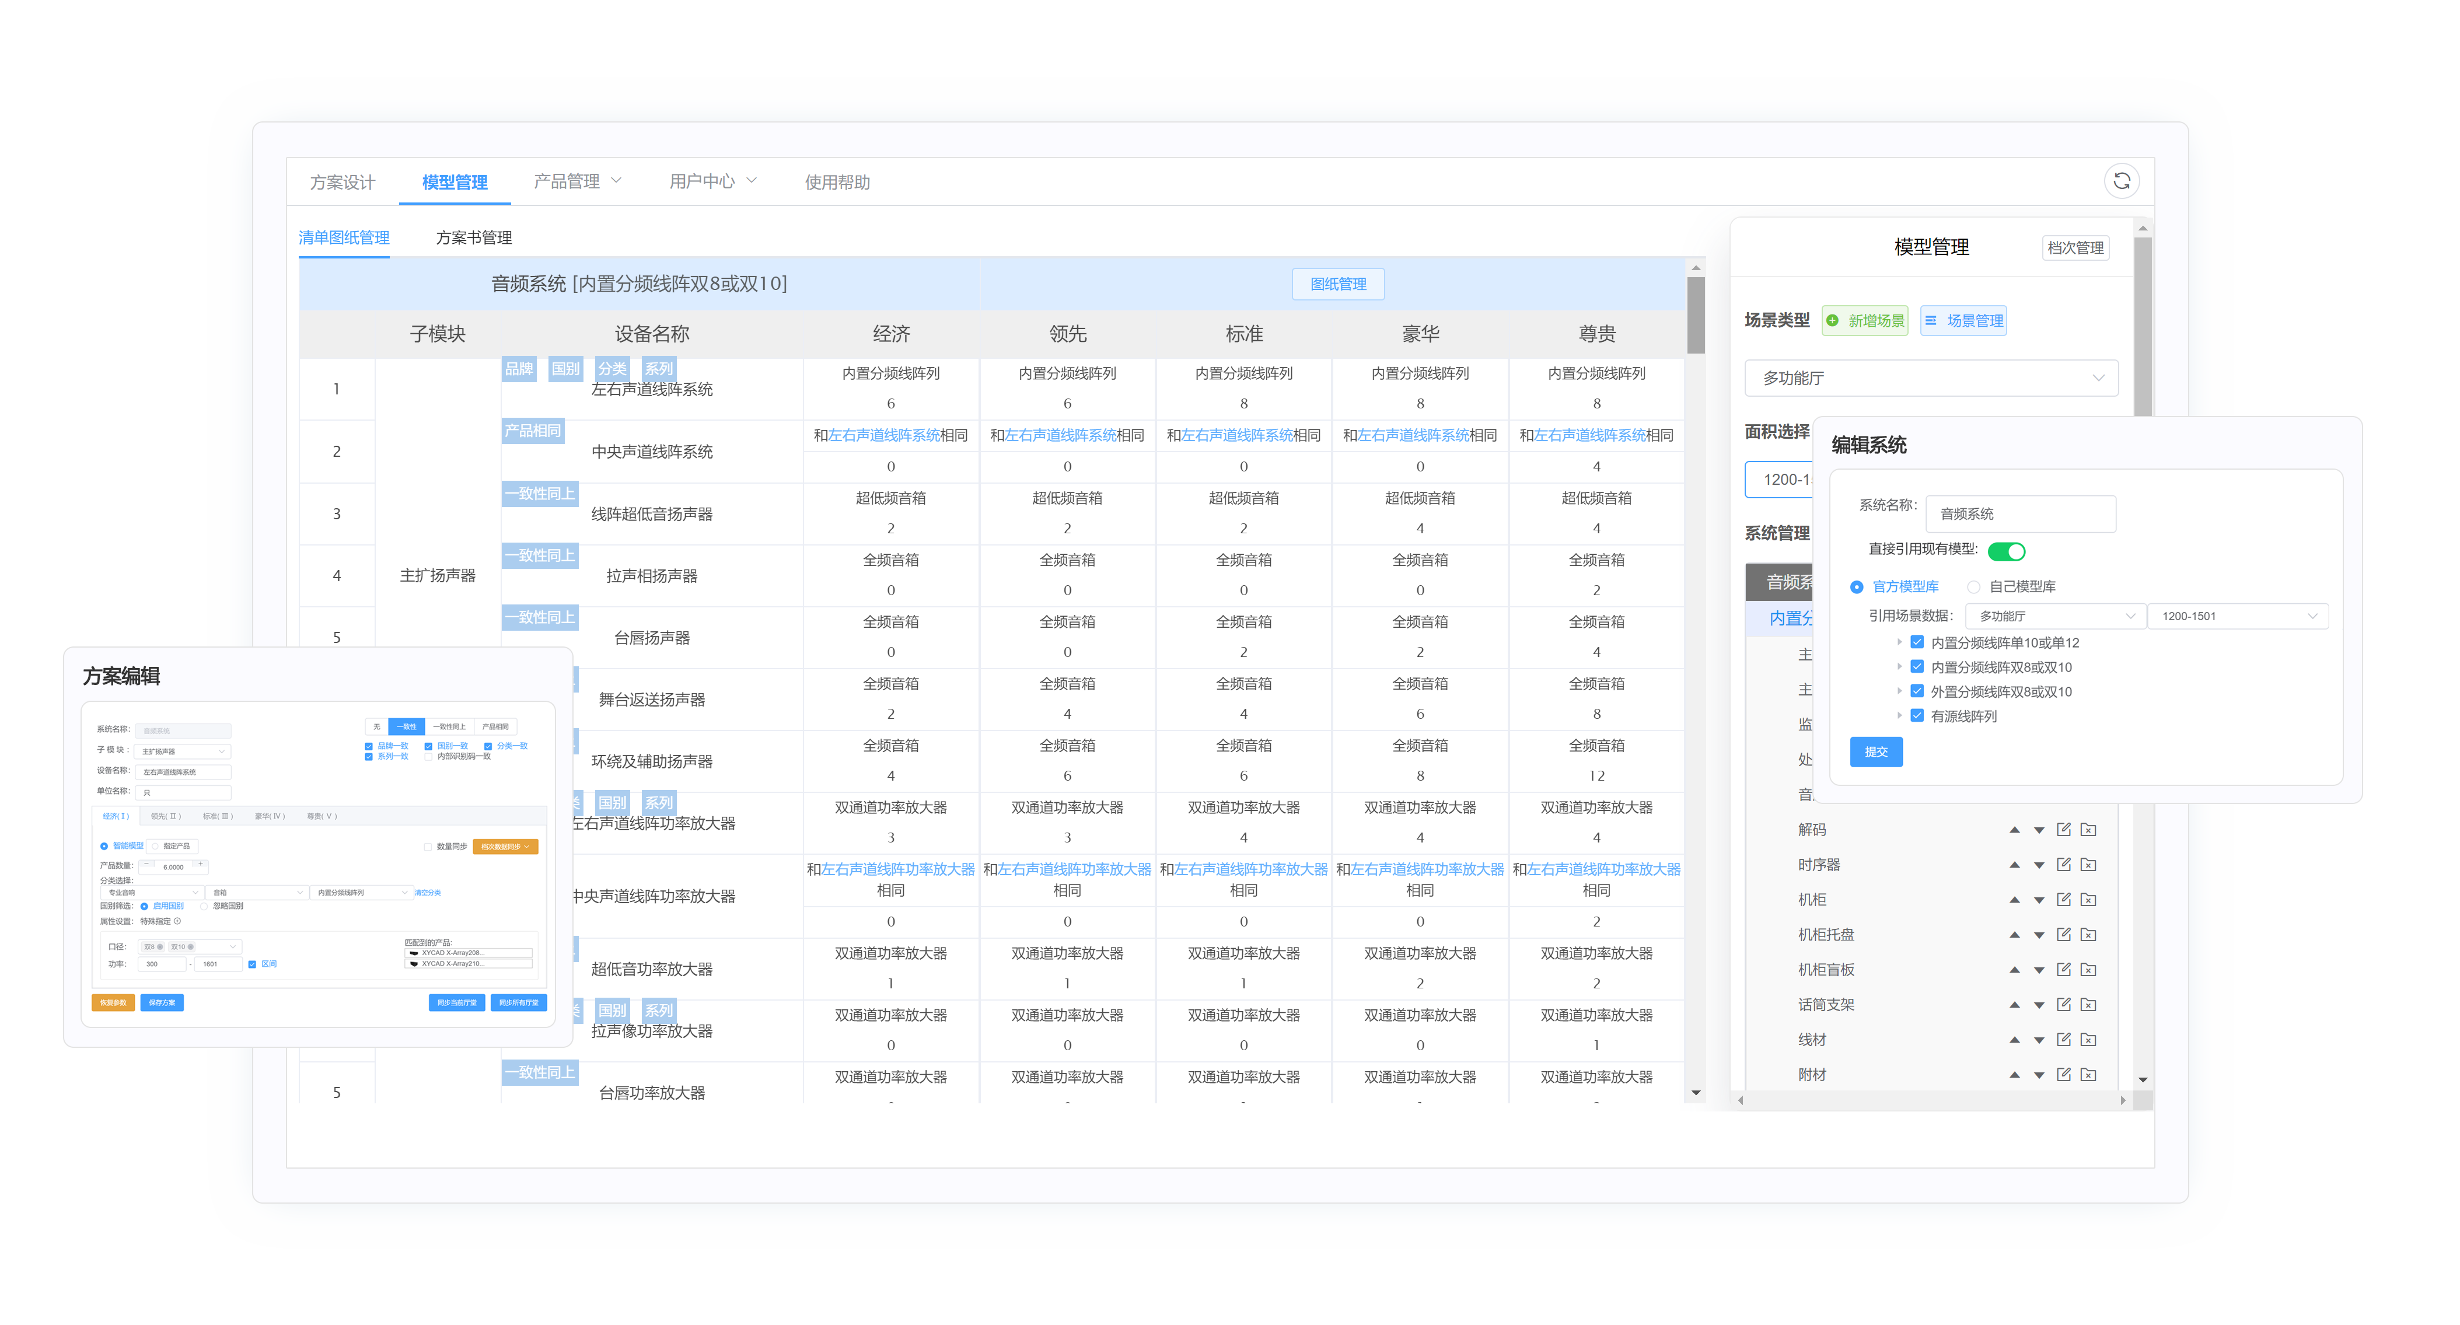Screen dimensions: 2460x1325
Task: Open 档次数据同步 dropdown button
Action: pos(505,847)
